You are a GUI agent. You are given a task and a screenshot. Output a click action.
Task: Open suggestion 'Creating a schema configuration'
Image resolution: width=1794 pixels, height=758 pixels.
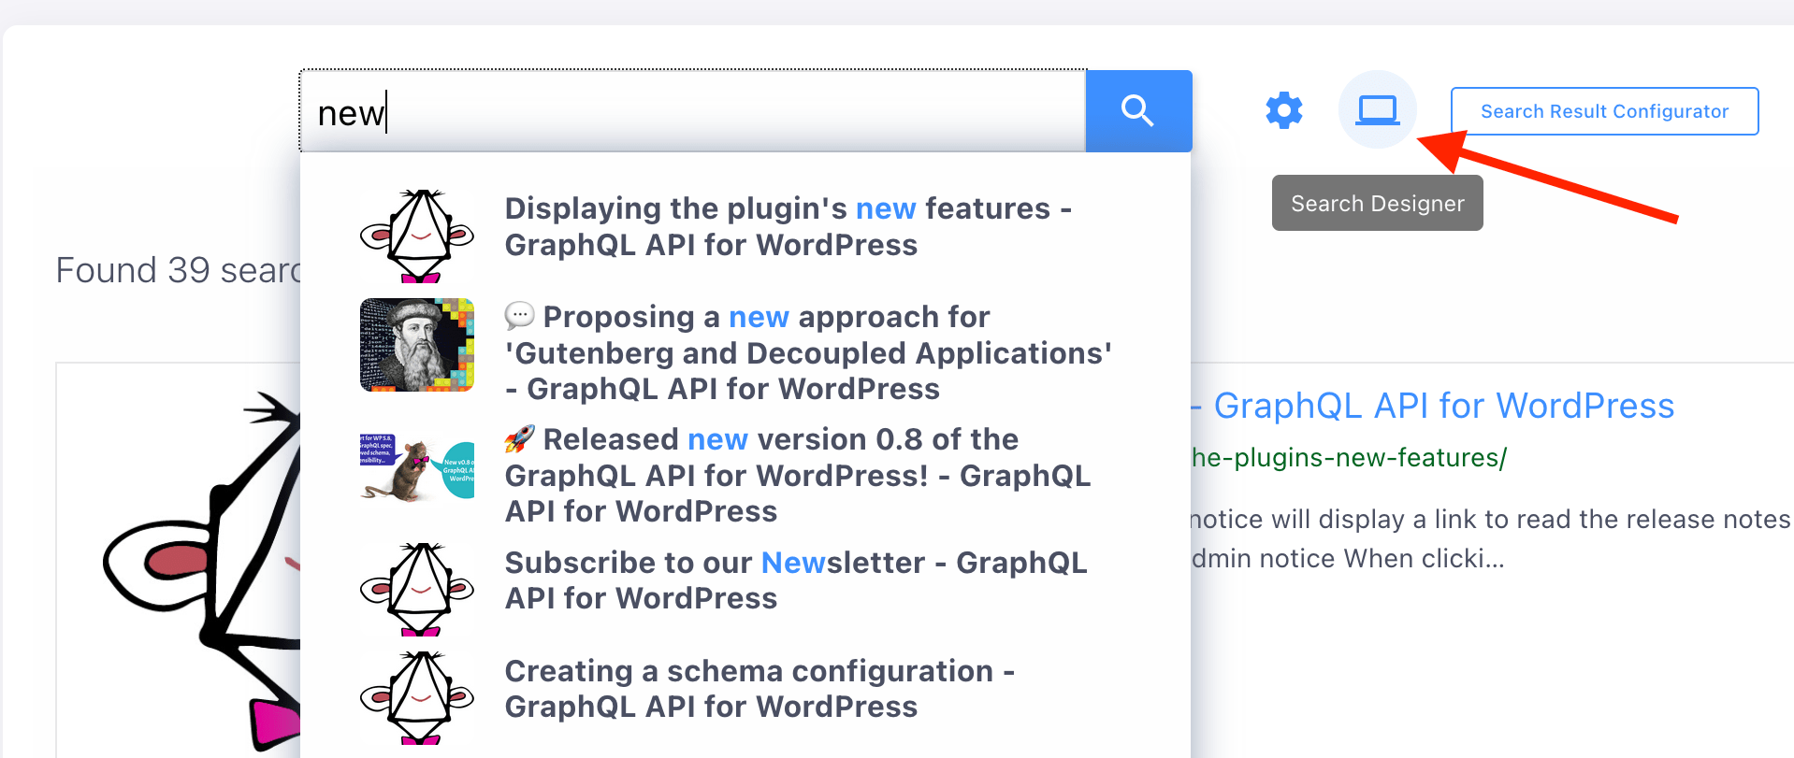point(760,688)
